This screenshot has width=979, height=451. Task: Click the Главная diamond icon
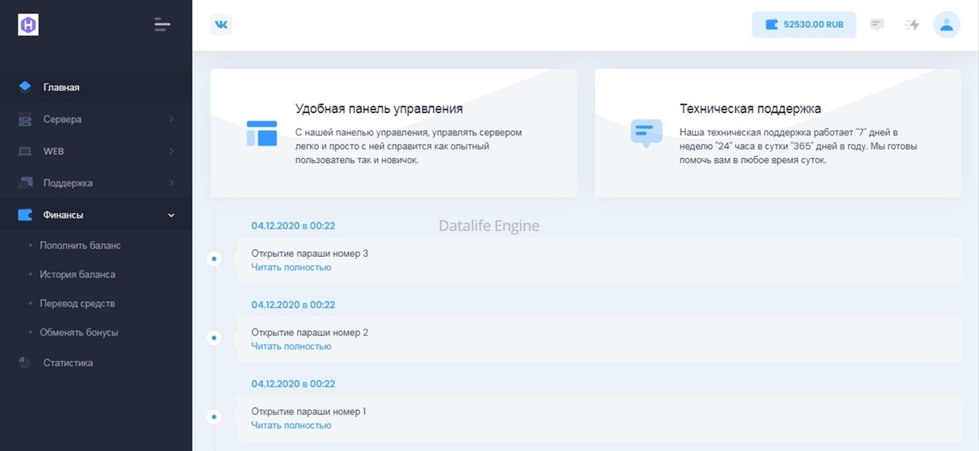[x=25, y=86]
